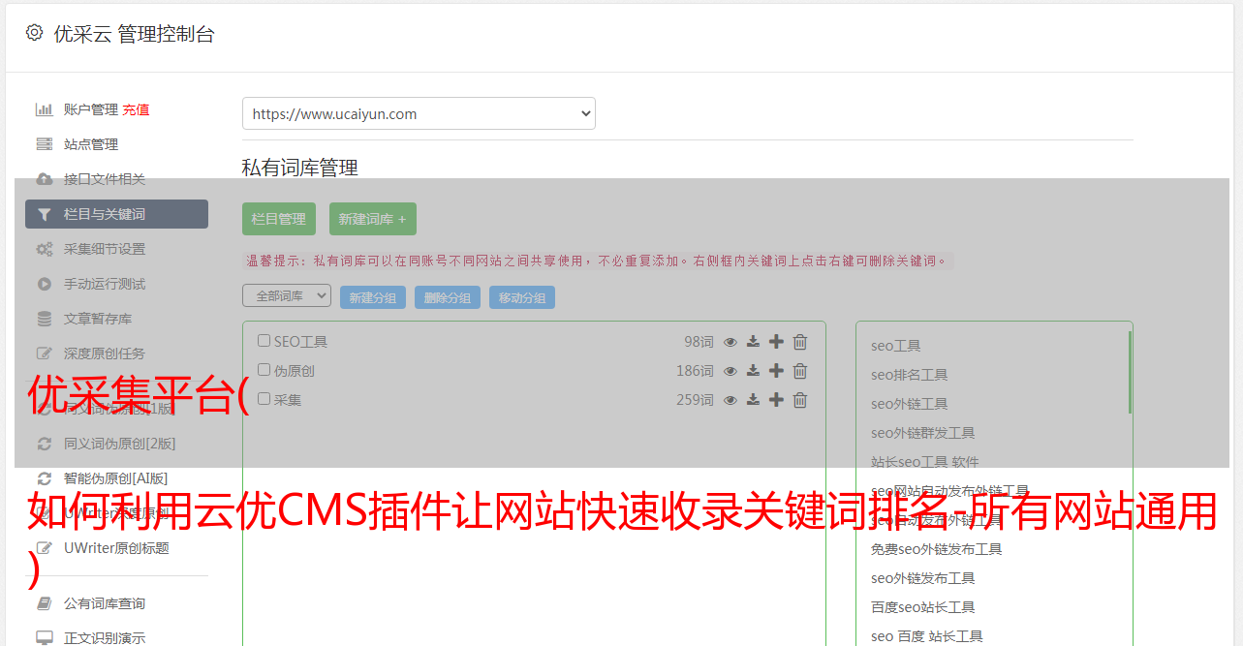
Task: Open UWriter原创标题 in the sidebar
Action: tap(116, 548)
